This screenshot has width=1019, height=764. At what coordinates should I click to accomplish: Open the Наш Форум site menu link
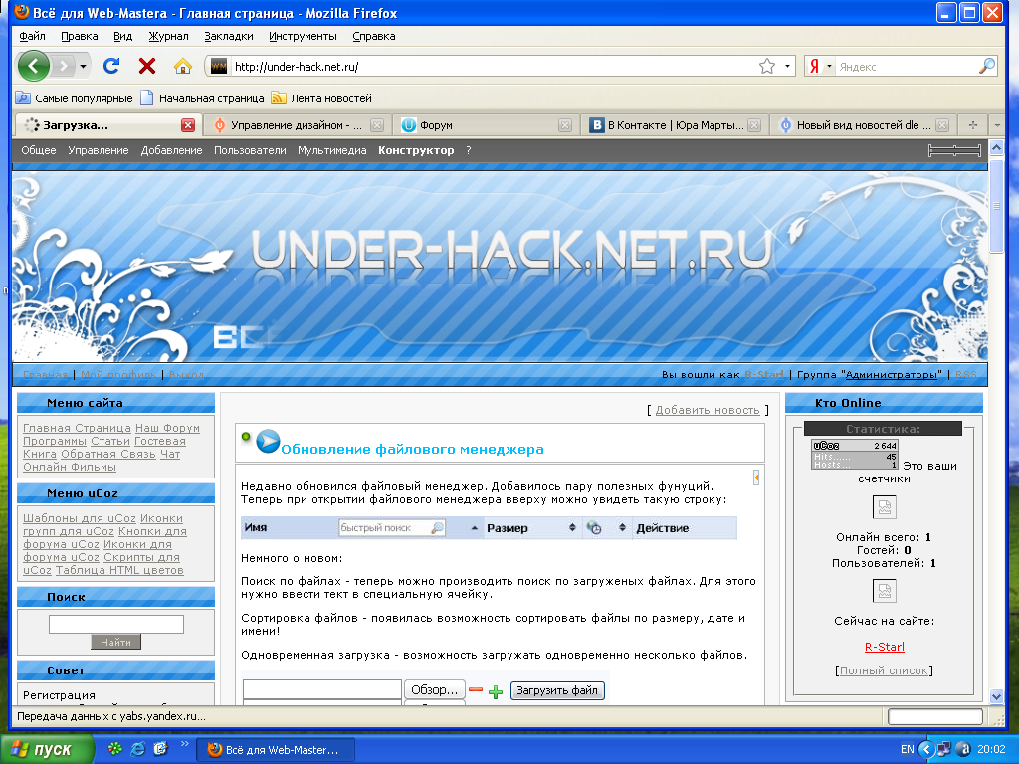(167, 428)
